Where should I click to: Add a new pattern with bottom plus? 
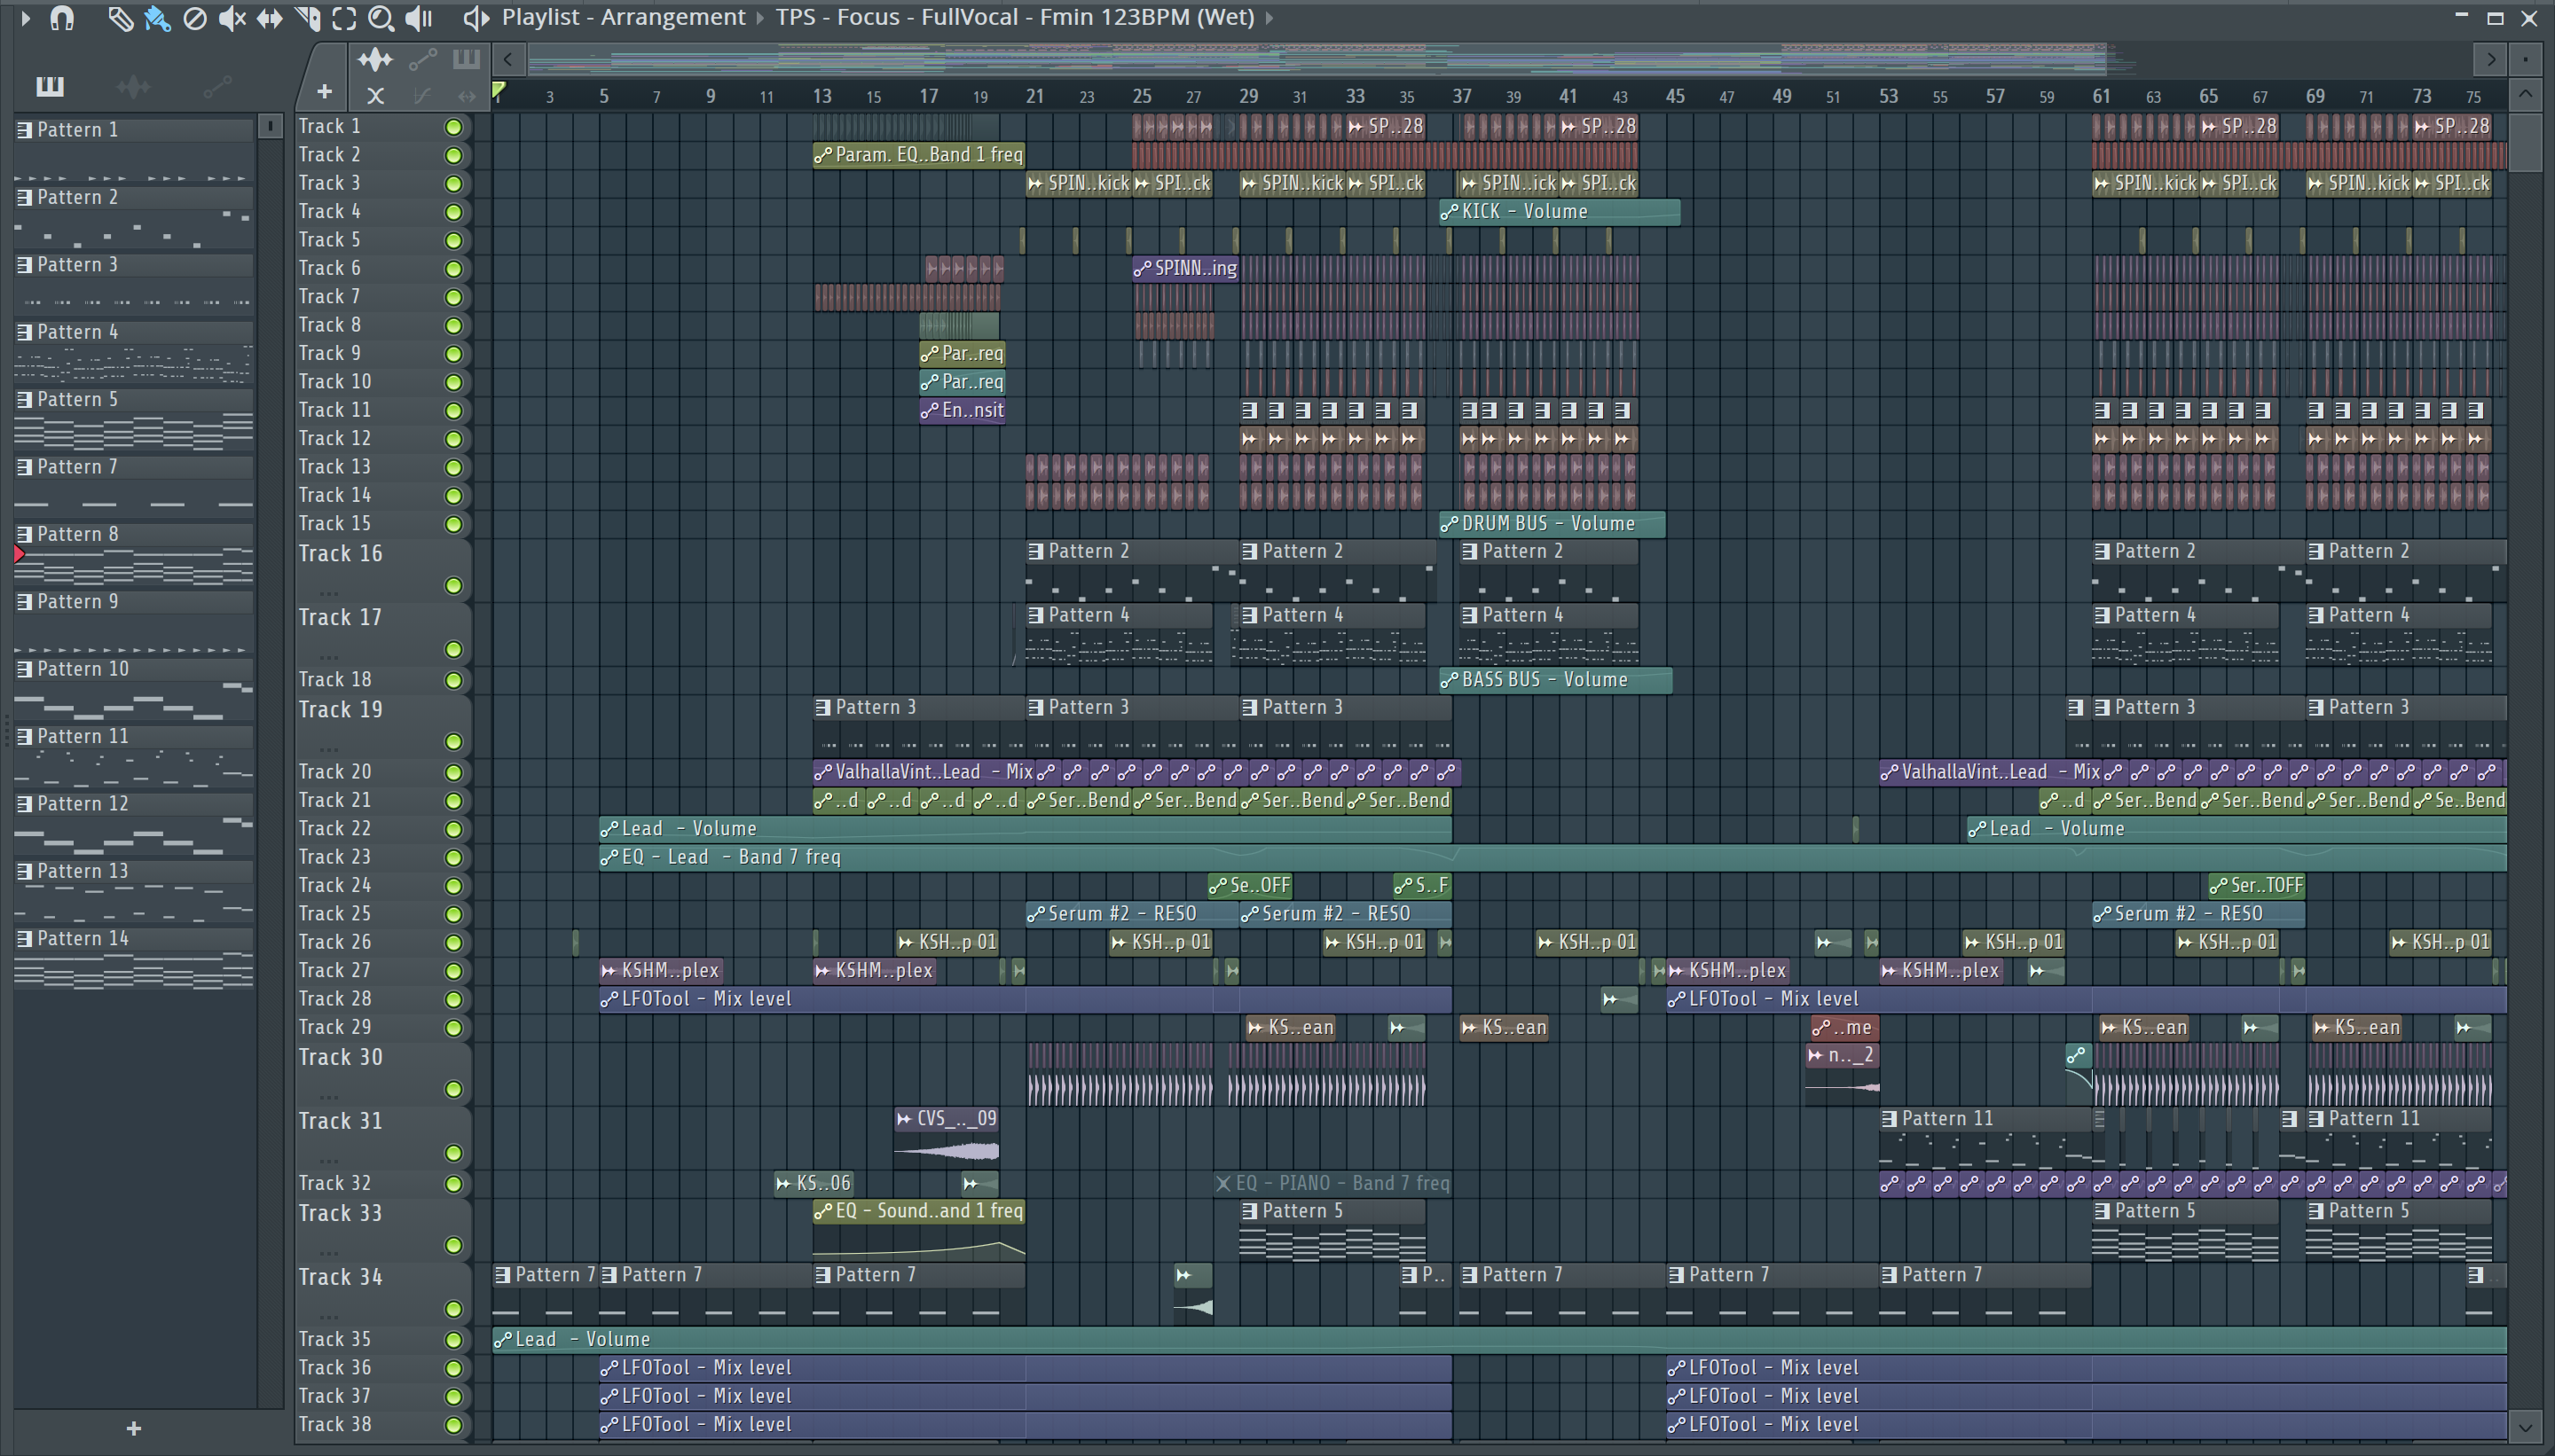[x=134, y=1429]
